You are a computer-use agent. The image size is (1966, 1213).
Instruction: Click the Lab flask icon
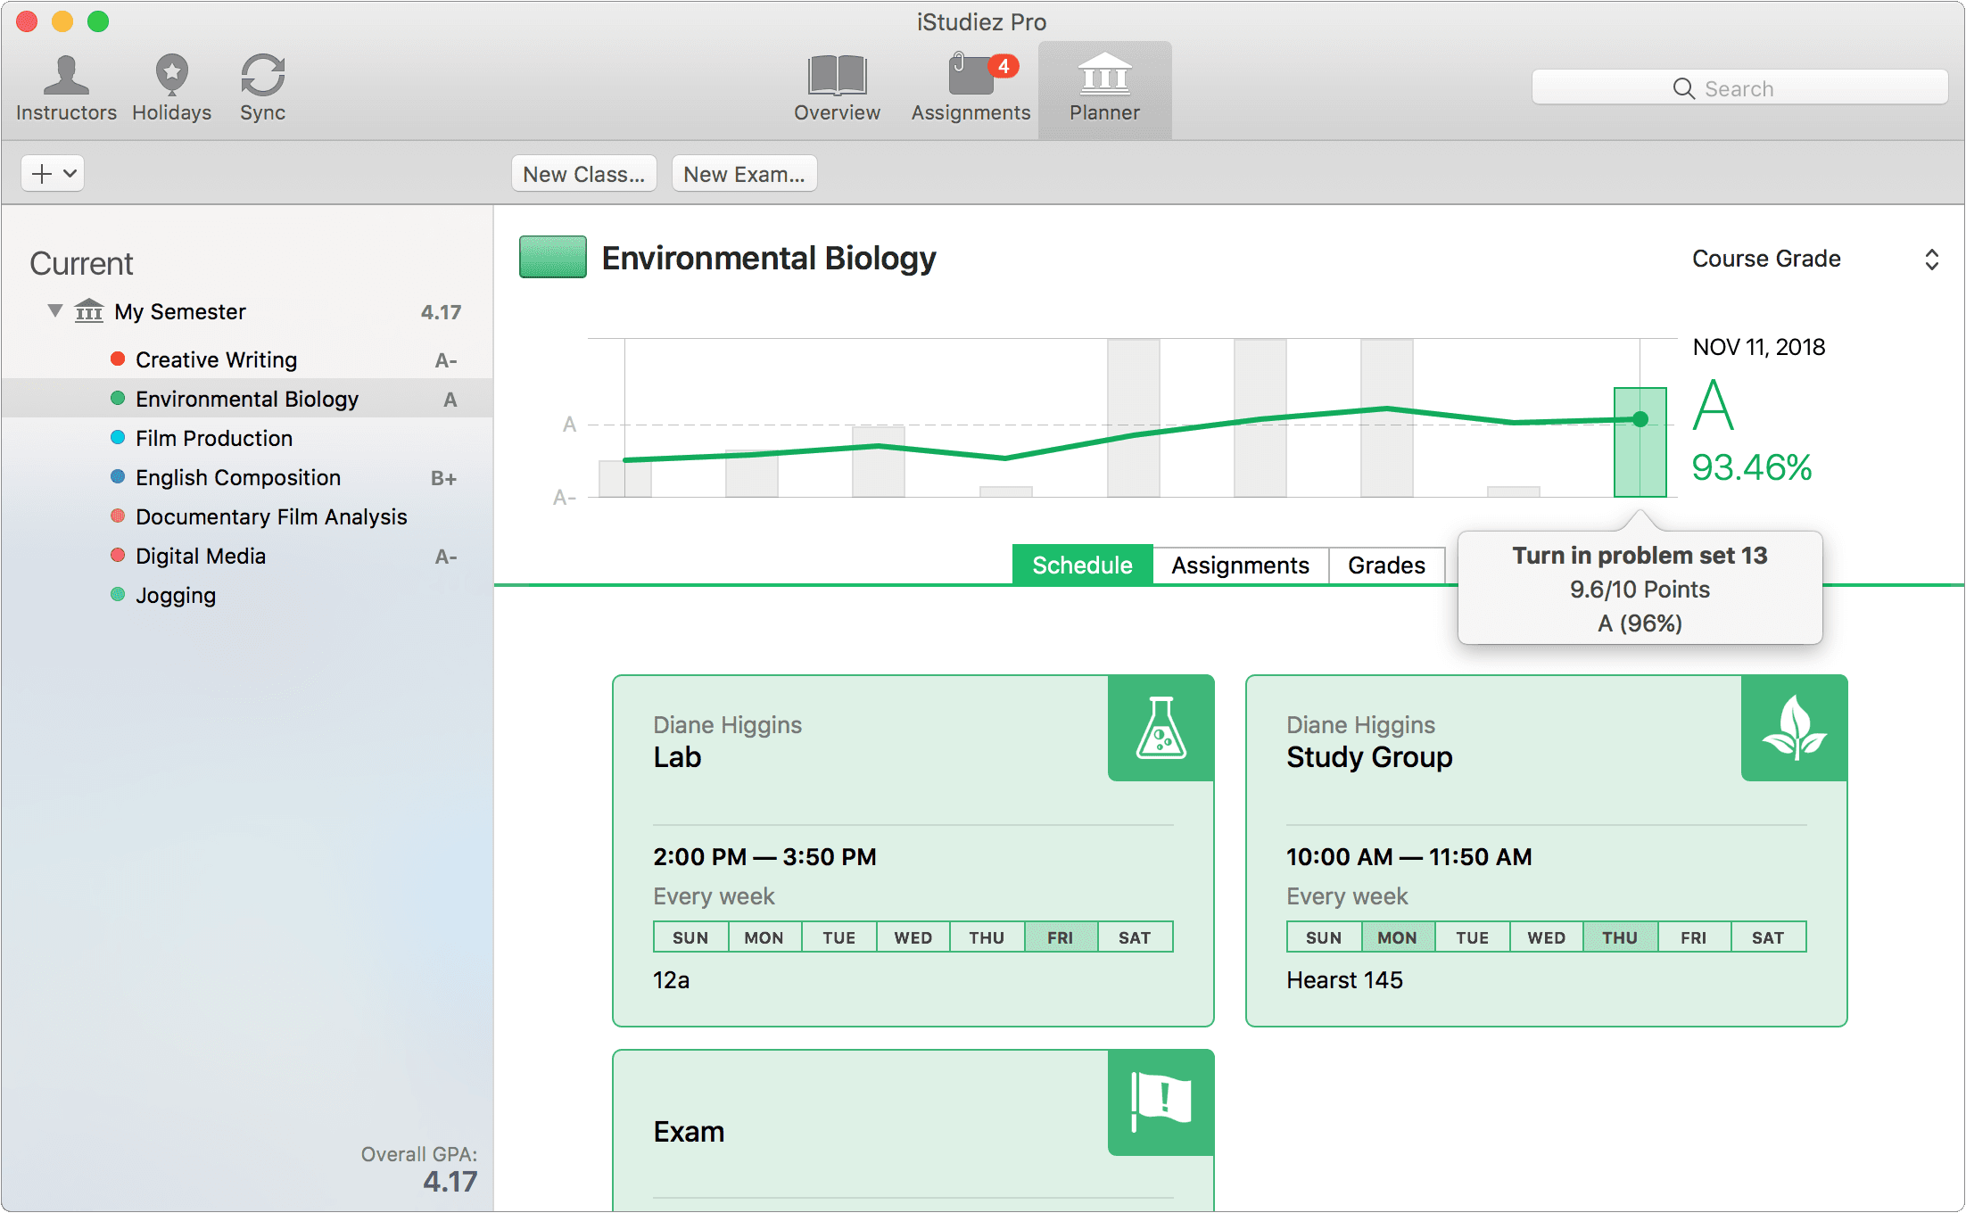1161,728
